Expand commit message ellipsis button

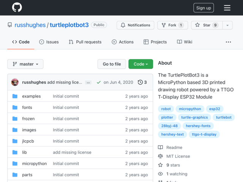point(88,83)
